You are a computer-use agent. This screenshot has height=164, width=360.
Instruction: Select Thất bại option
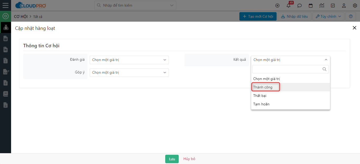291,96
